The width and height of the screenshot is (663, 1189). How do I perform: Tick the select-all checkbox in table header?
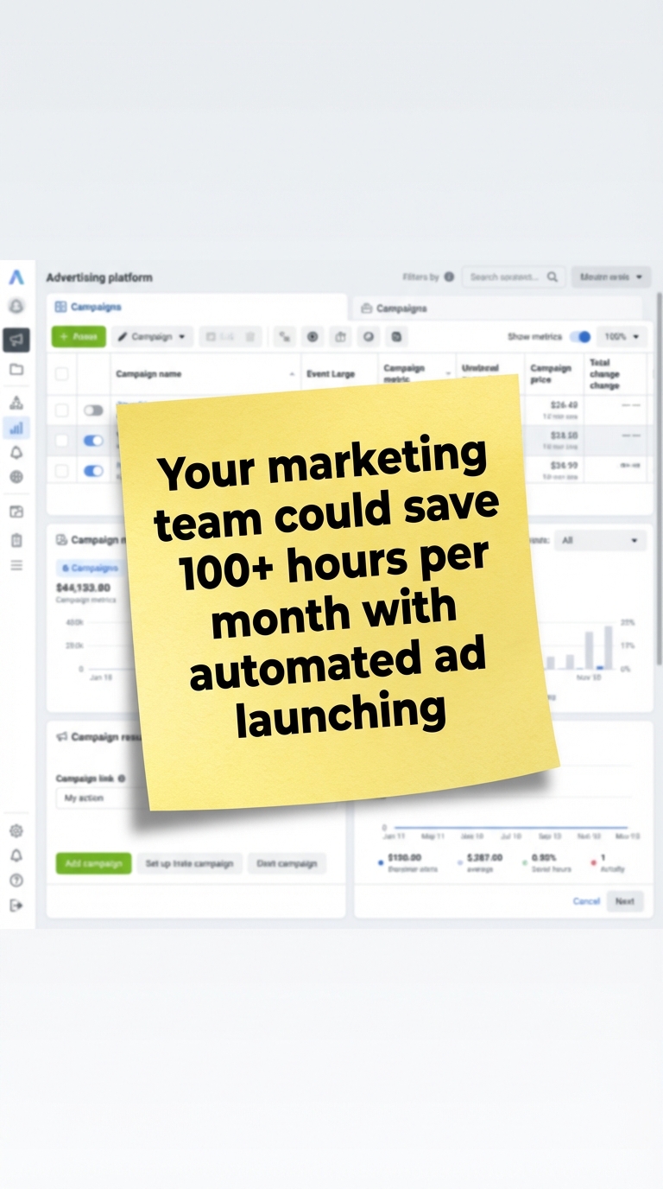tap(61, 374)
